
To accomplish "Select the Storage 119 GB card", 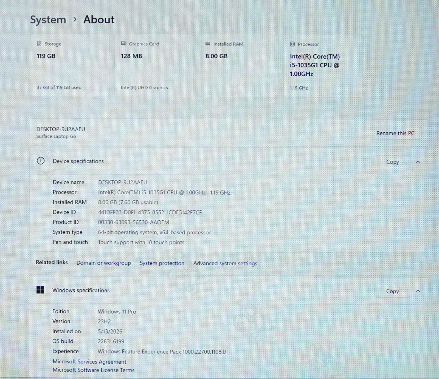I will tap(70, 65).
